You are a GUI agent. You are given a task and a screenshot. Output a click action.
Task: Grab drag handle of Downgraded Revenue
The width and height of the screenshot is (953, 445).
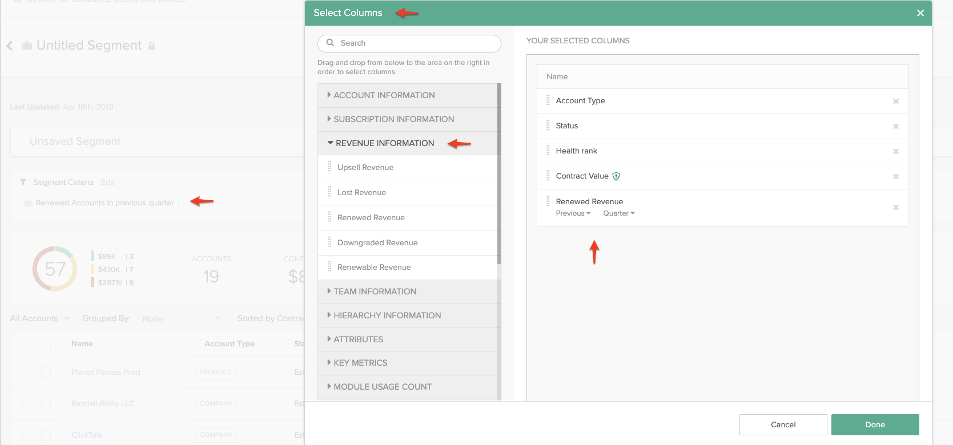[329, 242]
